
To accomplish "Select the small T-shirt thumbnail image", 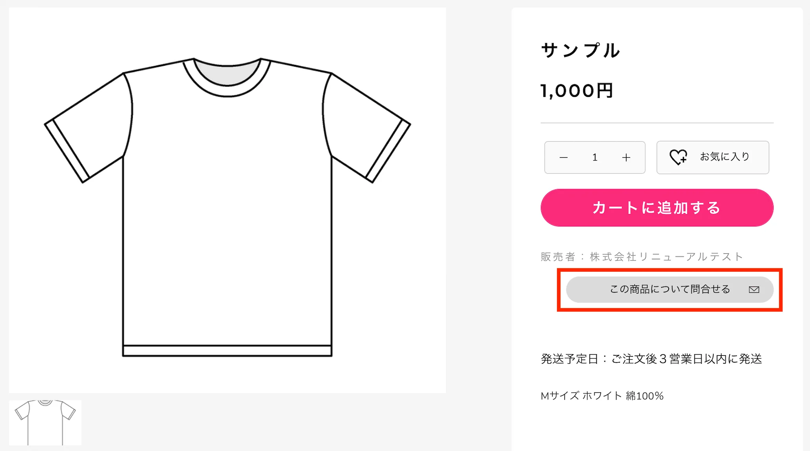I will (45, 423).
